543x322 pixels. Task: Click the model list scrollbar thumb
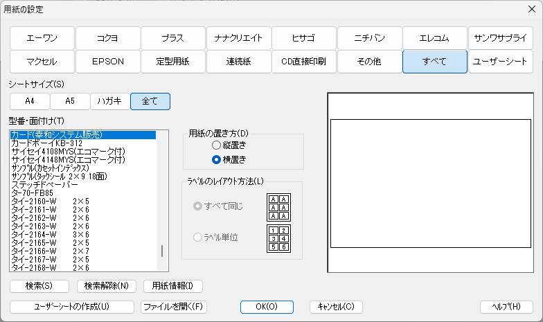tap(162, 251)
